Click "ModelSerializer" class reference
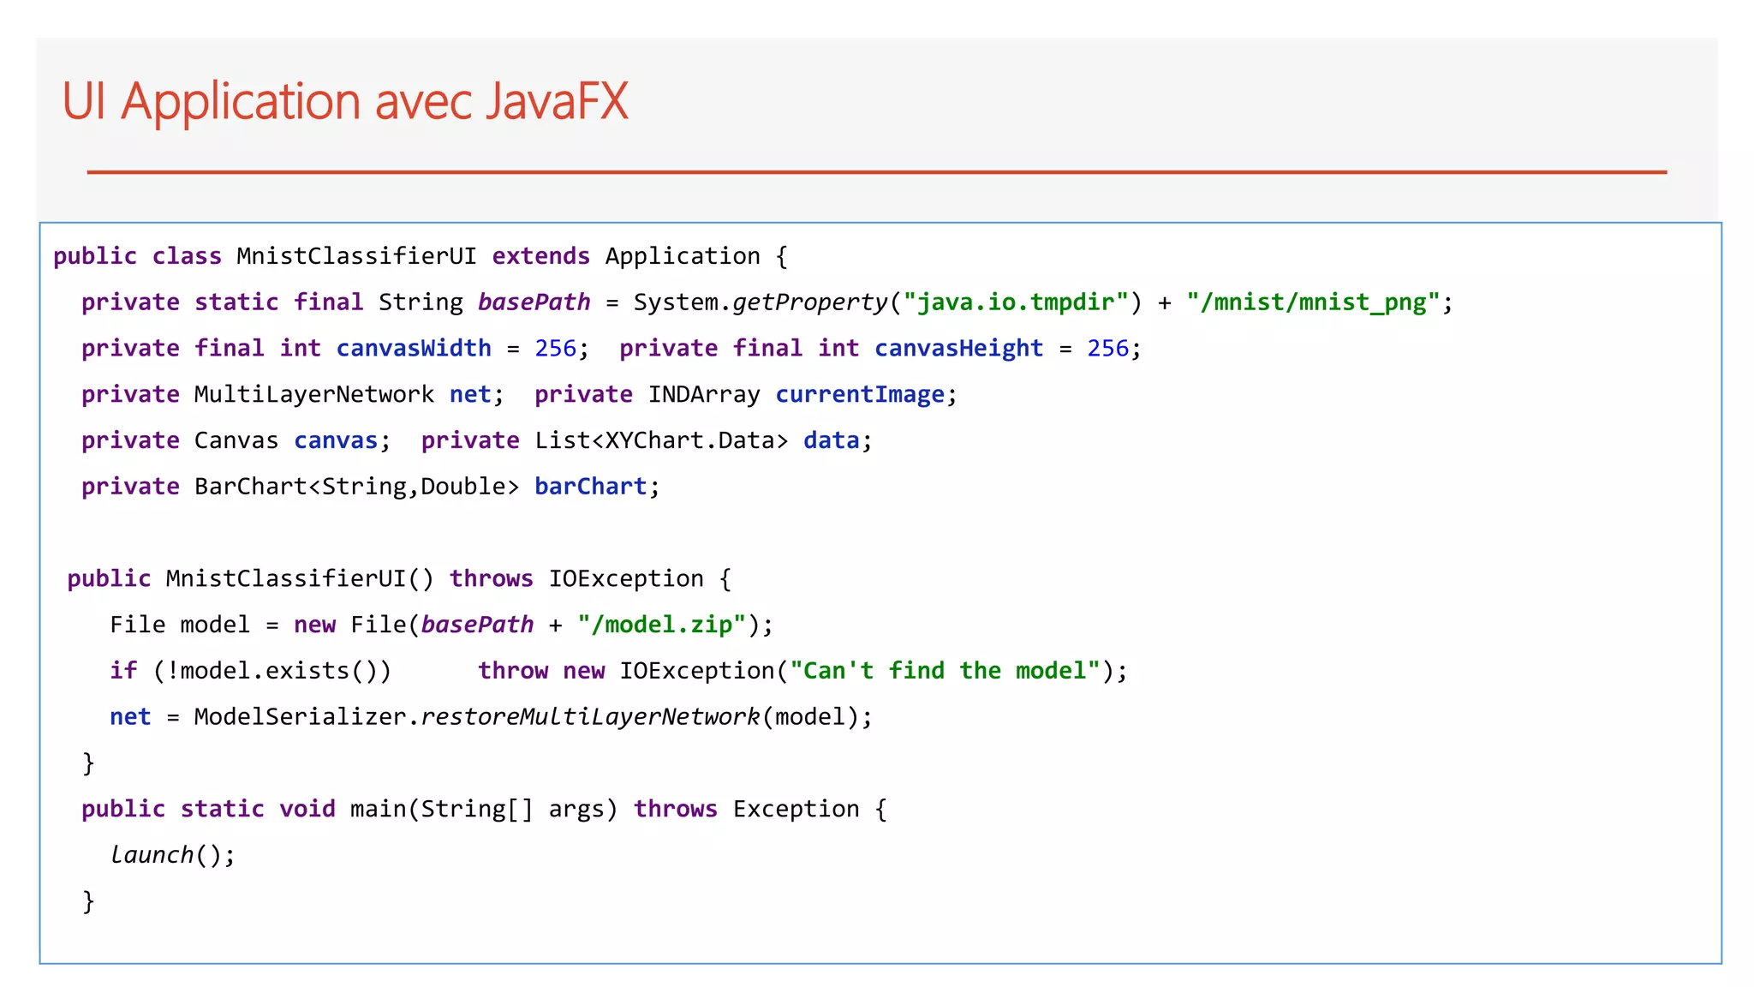The height and width of the screenshot is (987, 1754). [300, 717]
